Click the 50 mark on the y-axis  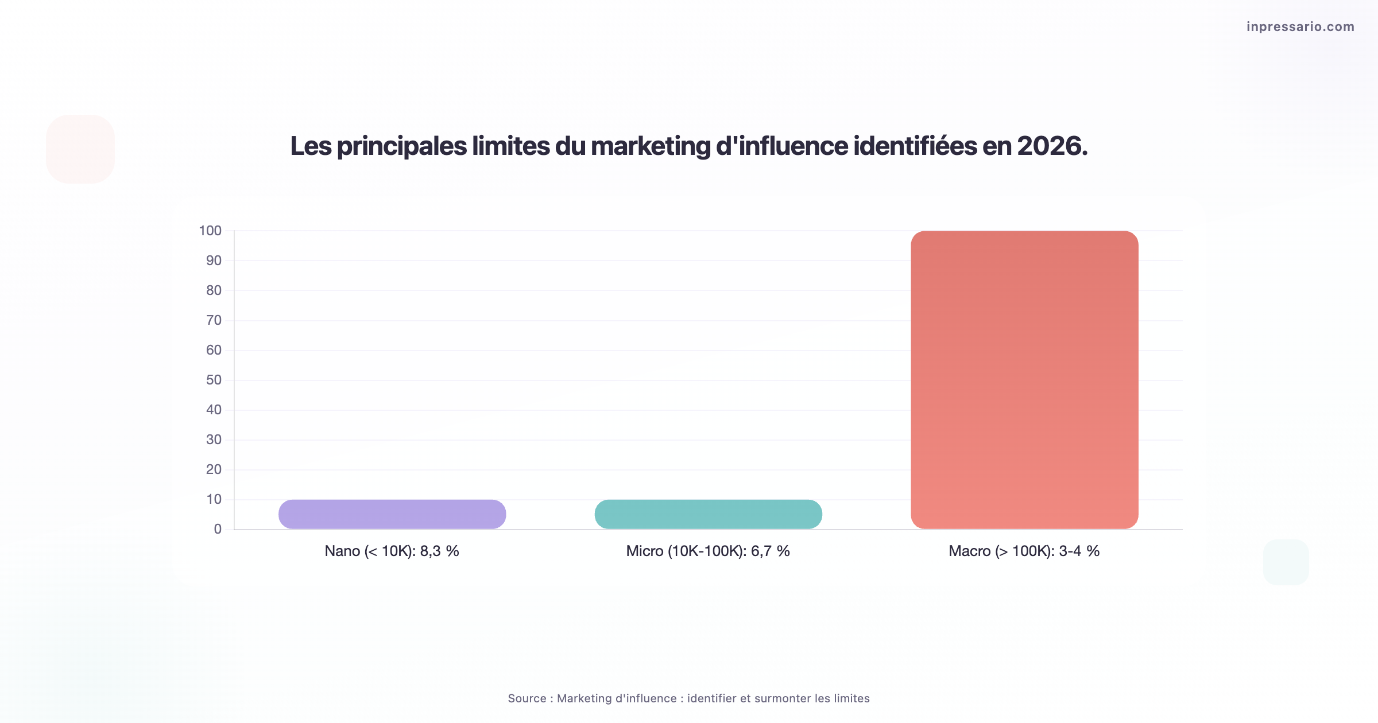pos(213,379)
